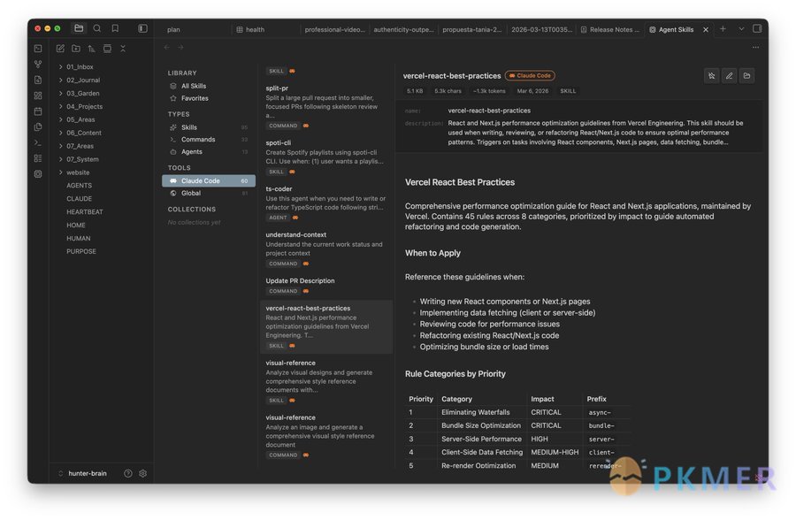Viewport: 796px width, 520px height.
Task: Switch to the Release Notes tab
Action: point(609,29)
